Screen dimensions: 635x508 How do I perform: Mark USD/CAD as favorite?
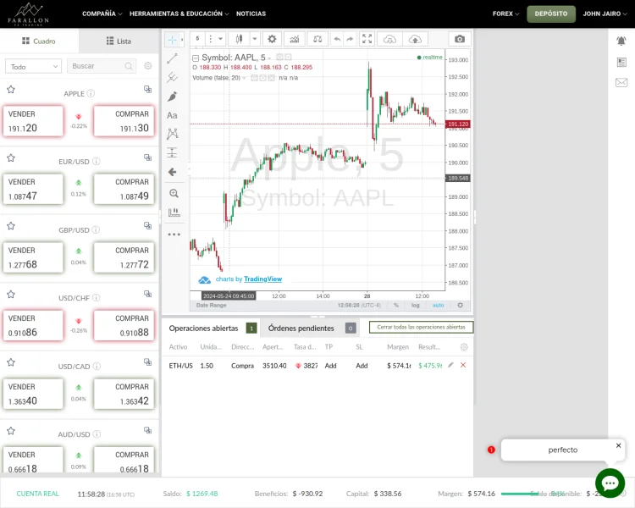pyautogui.click(x=11, y=362)
